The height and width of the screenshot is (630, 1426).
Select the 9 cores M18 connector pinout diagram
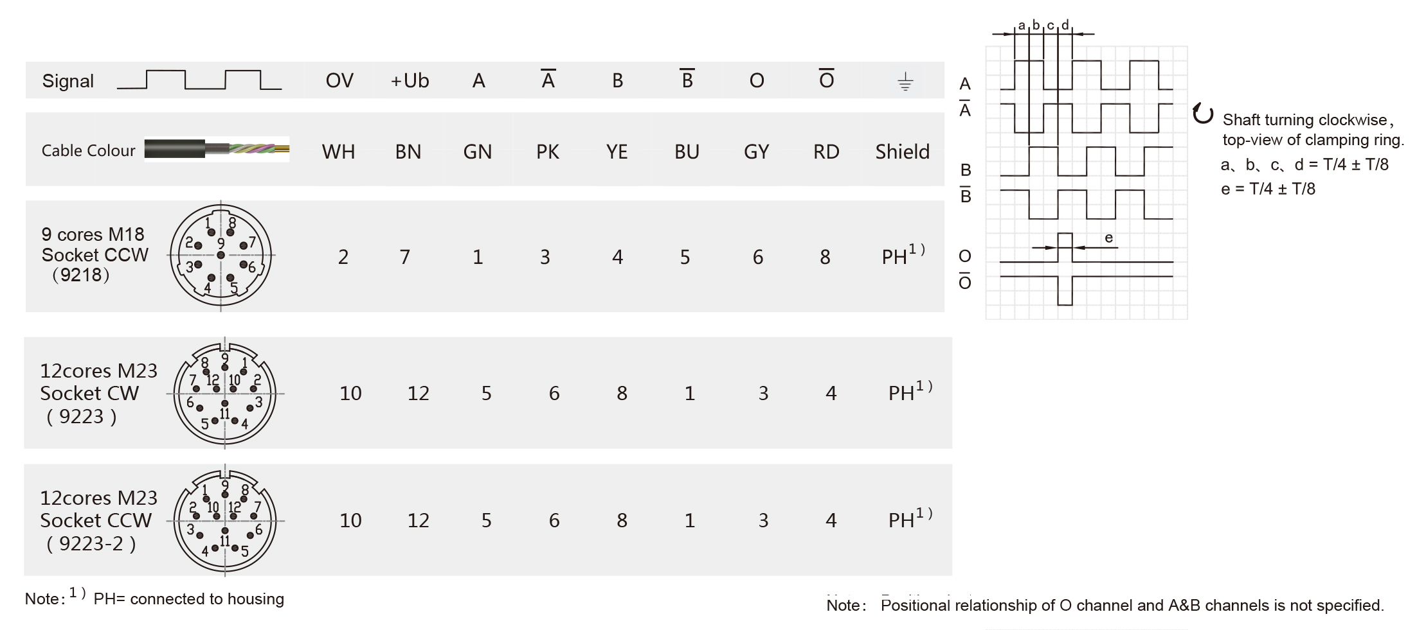coord(221,255)
